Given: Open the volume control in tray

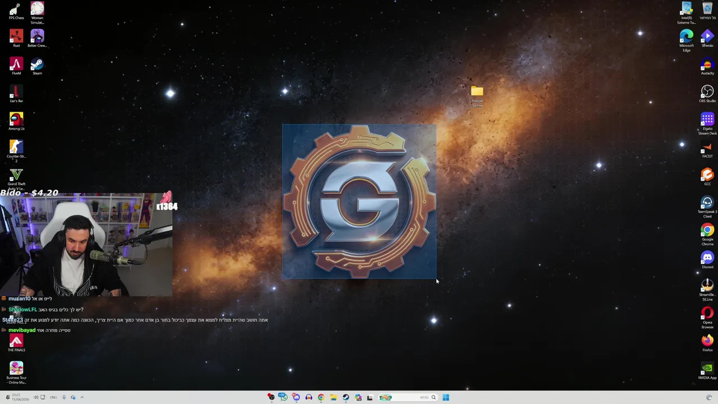Looking at the screenshot, I should pos(35,397).
